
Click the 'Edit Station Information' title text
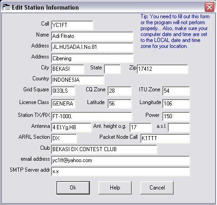pyautogui.click(x=45, y=7)
